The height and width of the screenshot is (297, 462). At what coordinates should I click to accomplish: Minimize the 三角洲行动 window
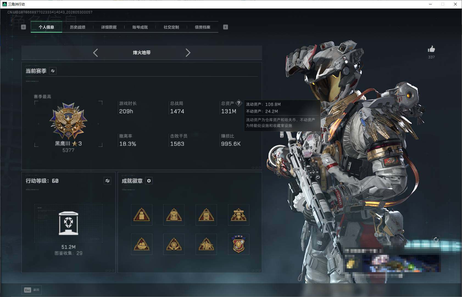[430, 4]
